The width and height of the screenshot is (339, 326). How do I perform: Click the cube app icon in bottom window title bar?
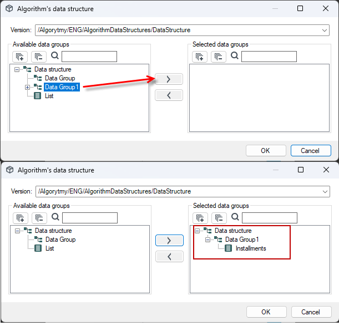tap(10, 170)
